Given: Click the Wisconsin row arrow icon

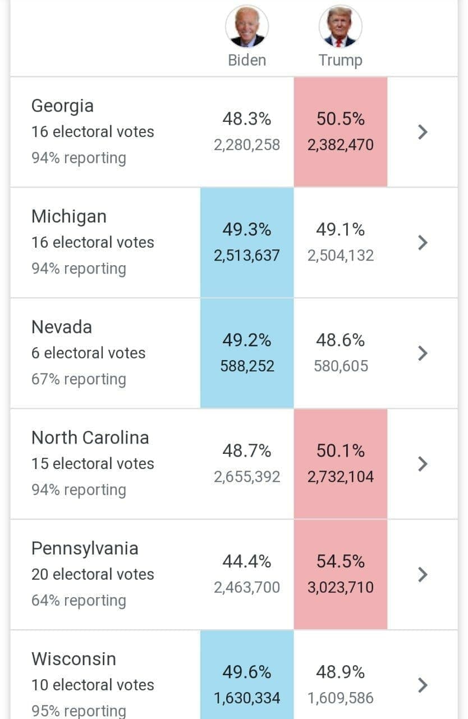Looking at the screenshot, I should [423, 685].
